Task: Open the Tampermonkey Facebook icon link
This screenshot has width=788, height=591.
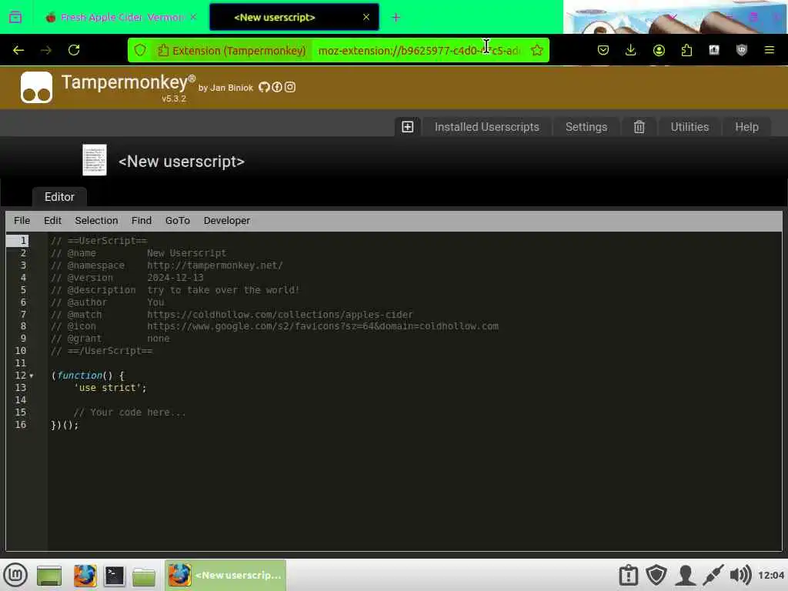Action: pyautogui.click(x=277, y=88)
